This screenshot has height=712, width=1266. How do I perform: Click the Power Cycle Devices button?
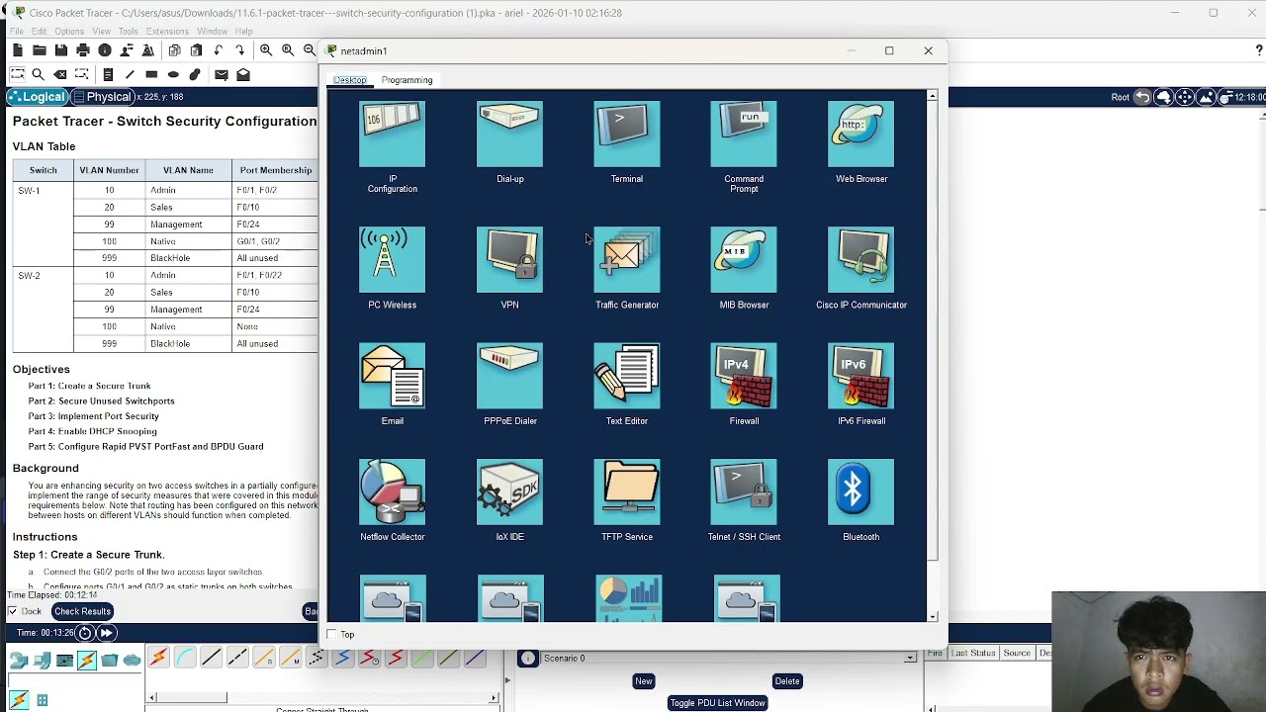tap(85, 633)
